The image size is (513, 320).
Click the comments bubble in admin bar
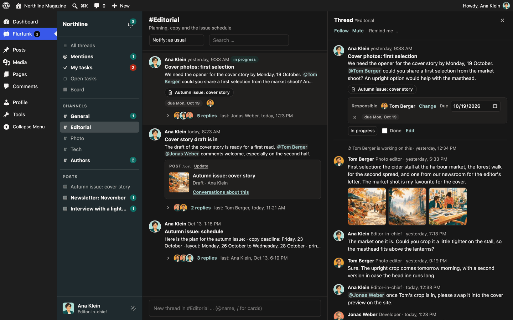click(x=97, y=6)
